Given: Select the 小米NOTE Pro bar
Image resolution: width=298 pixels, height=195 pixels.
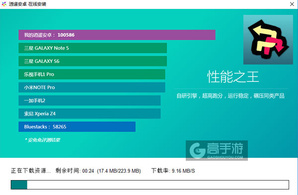Looking at the screenshot, I should point(92,87).
